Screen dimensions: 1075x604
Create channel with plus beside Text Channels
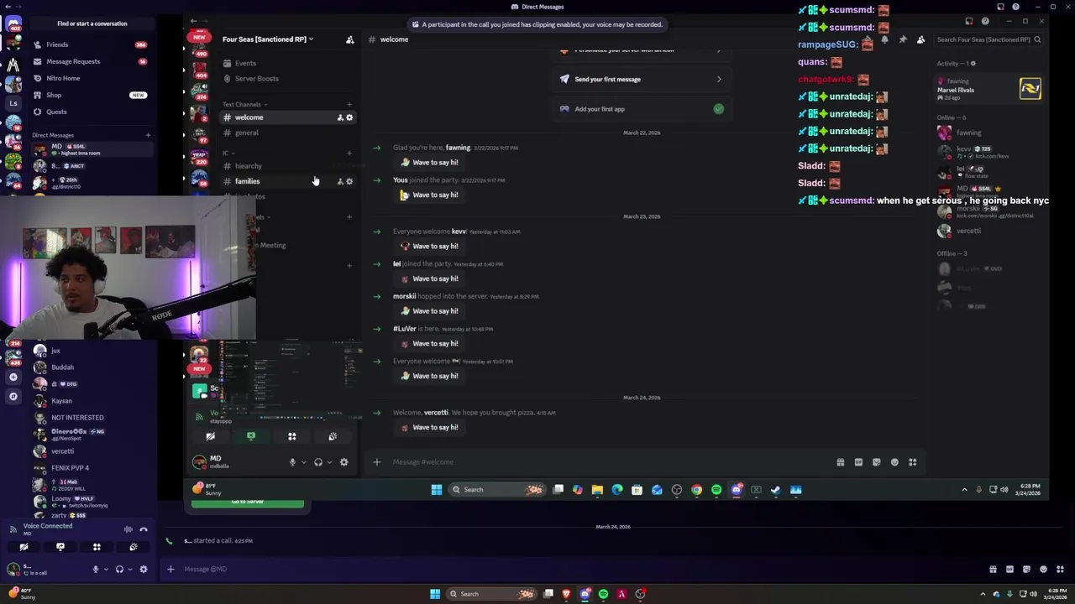pyautogui.click(x=349, y=105)
